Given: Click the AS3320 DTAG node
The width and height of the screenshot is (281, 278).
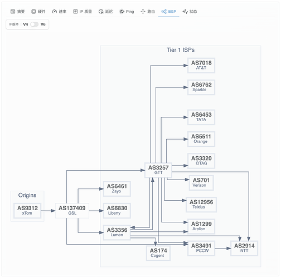Looking at the screenshot, I should pos(201,161).
